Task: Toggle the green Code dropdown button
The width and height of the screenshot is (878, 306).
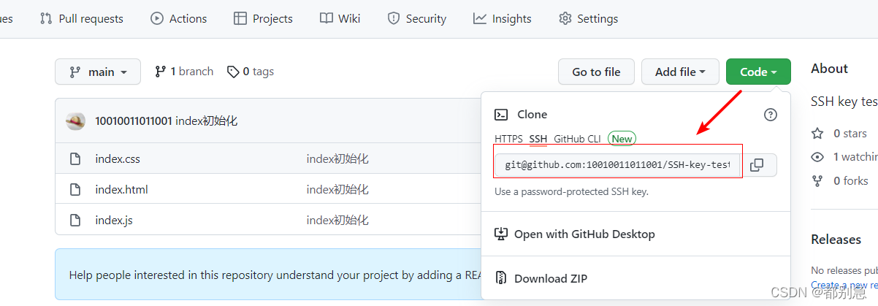Action: 758,72
